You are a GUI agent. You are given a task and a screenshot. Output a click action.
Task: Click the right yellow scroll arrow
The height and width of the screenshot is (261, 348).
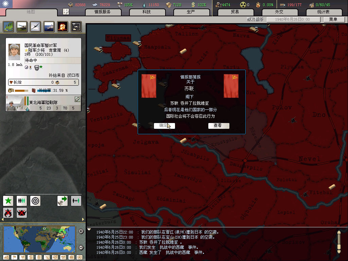[x=83, y=220]
